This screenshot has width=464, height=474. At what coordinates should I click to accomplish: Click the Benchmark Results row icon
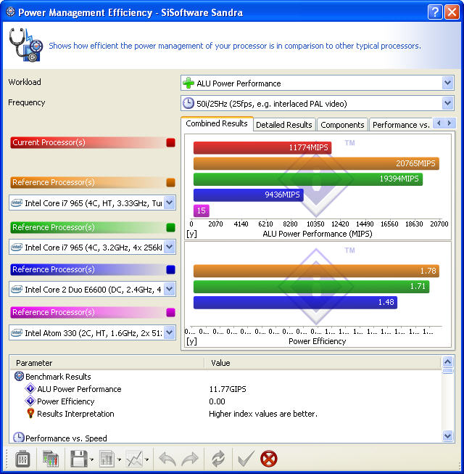click(x=19, y=376)
